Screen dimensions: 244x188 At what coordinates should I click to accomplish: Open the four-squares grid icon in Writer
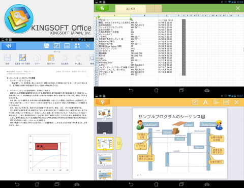(x=77, y=46)
